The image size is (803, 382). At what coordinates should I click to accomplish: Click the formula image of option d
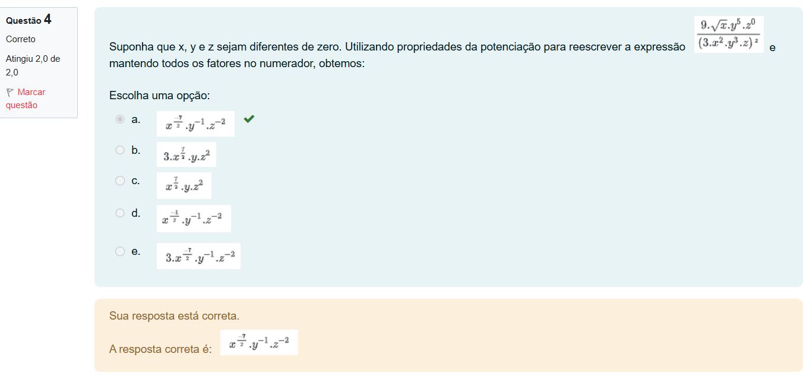click(194, 218)
